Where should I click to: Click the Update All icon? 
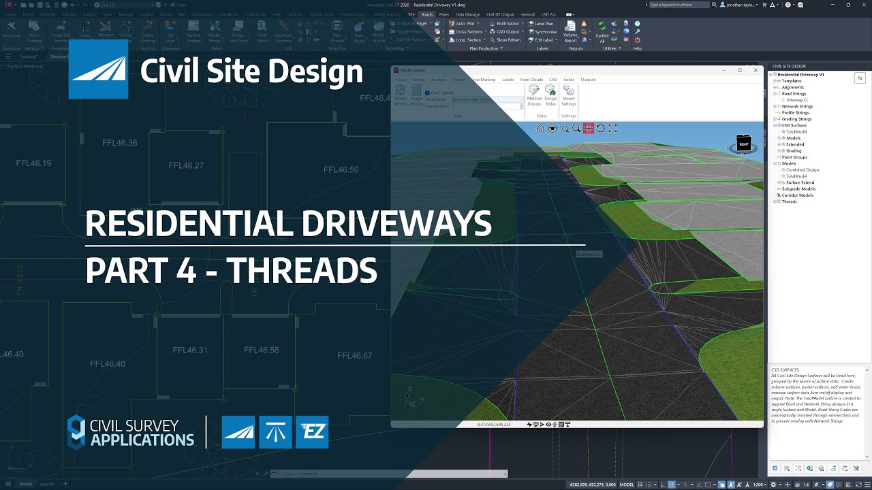point(602,32)
